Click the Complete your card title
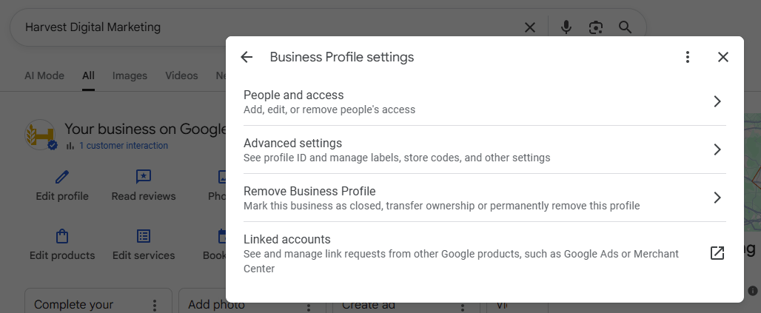 (x=74, y=305)
